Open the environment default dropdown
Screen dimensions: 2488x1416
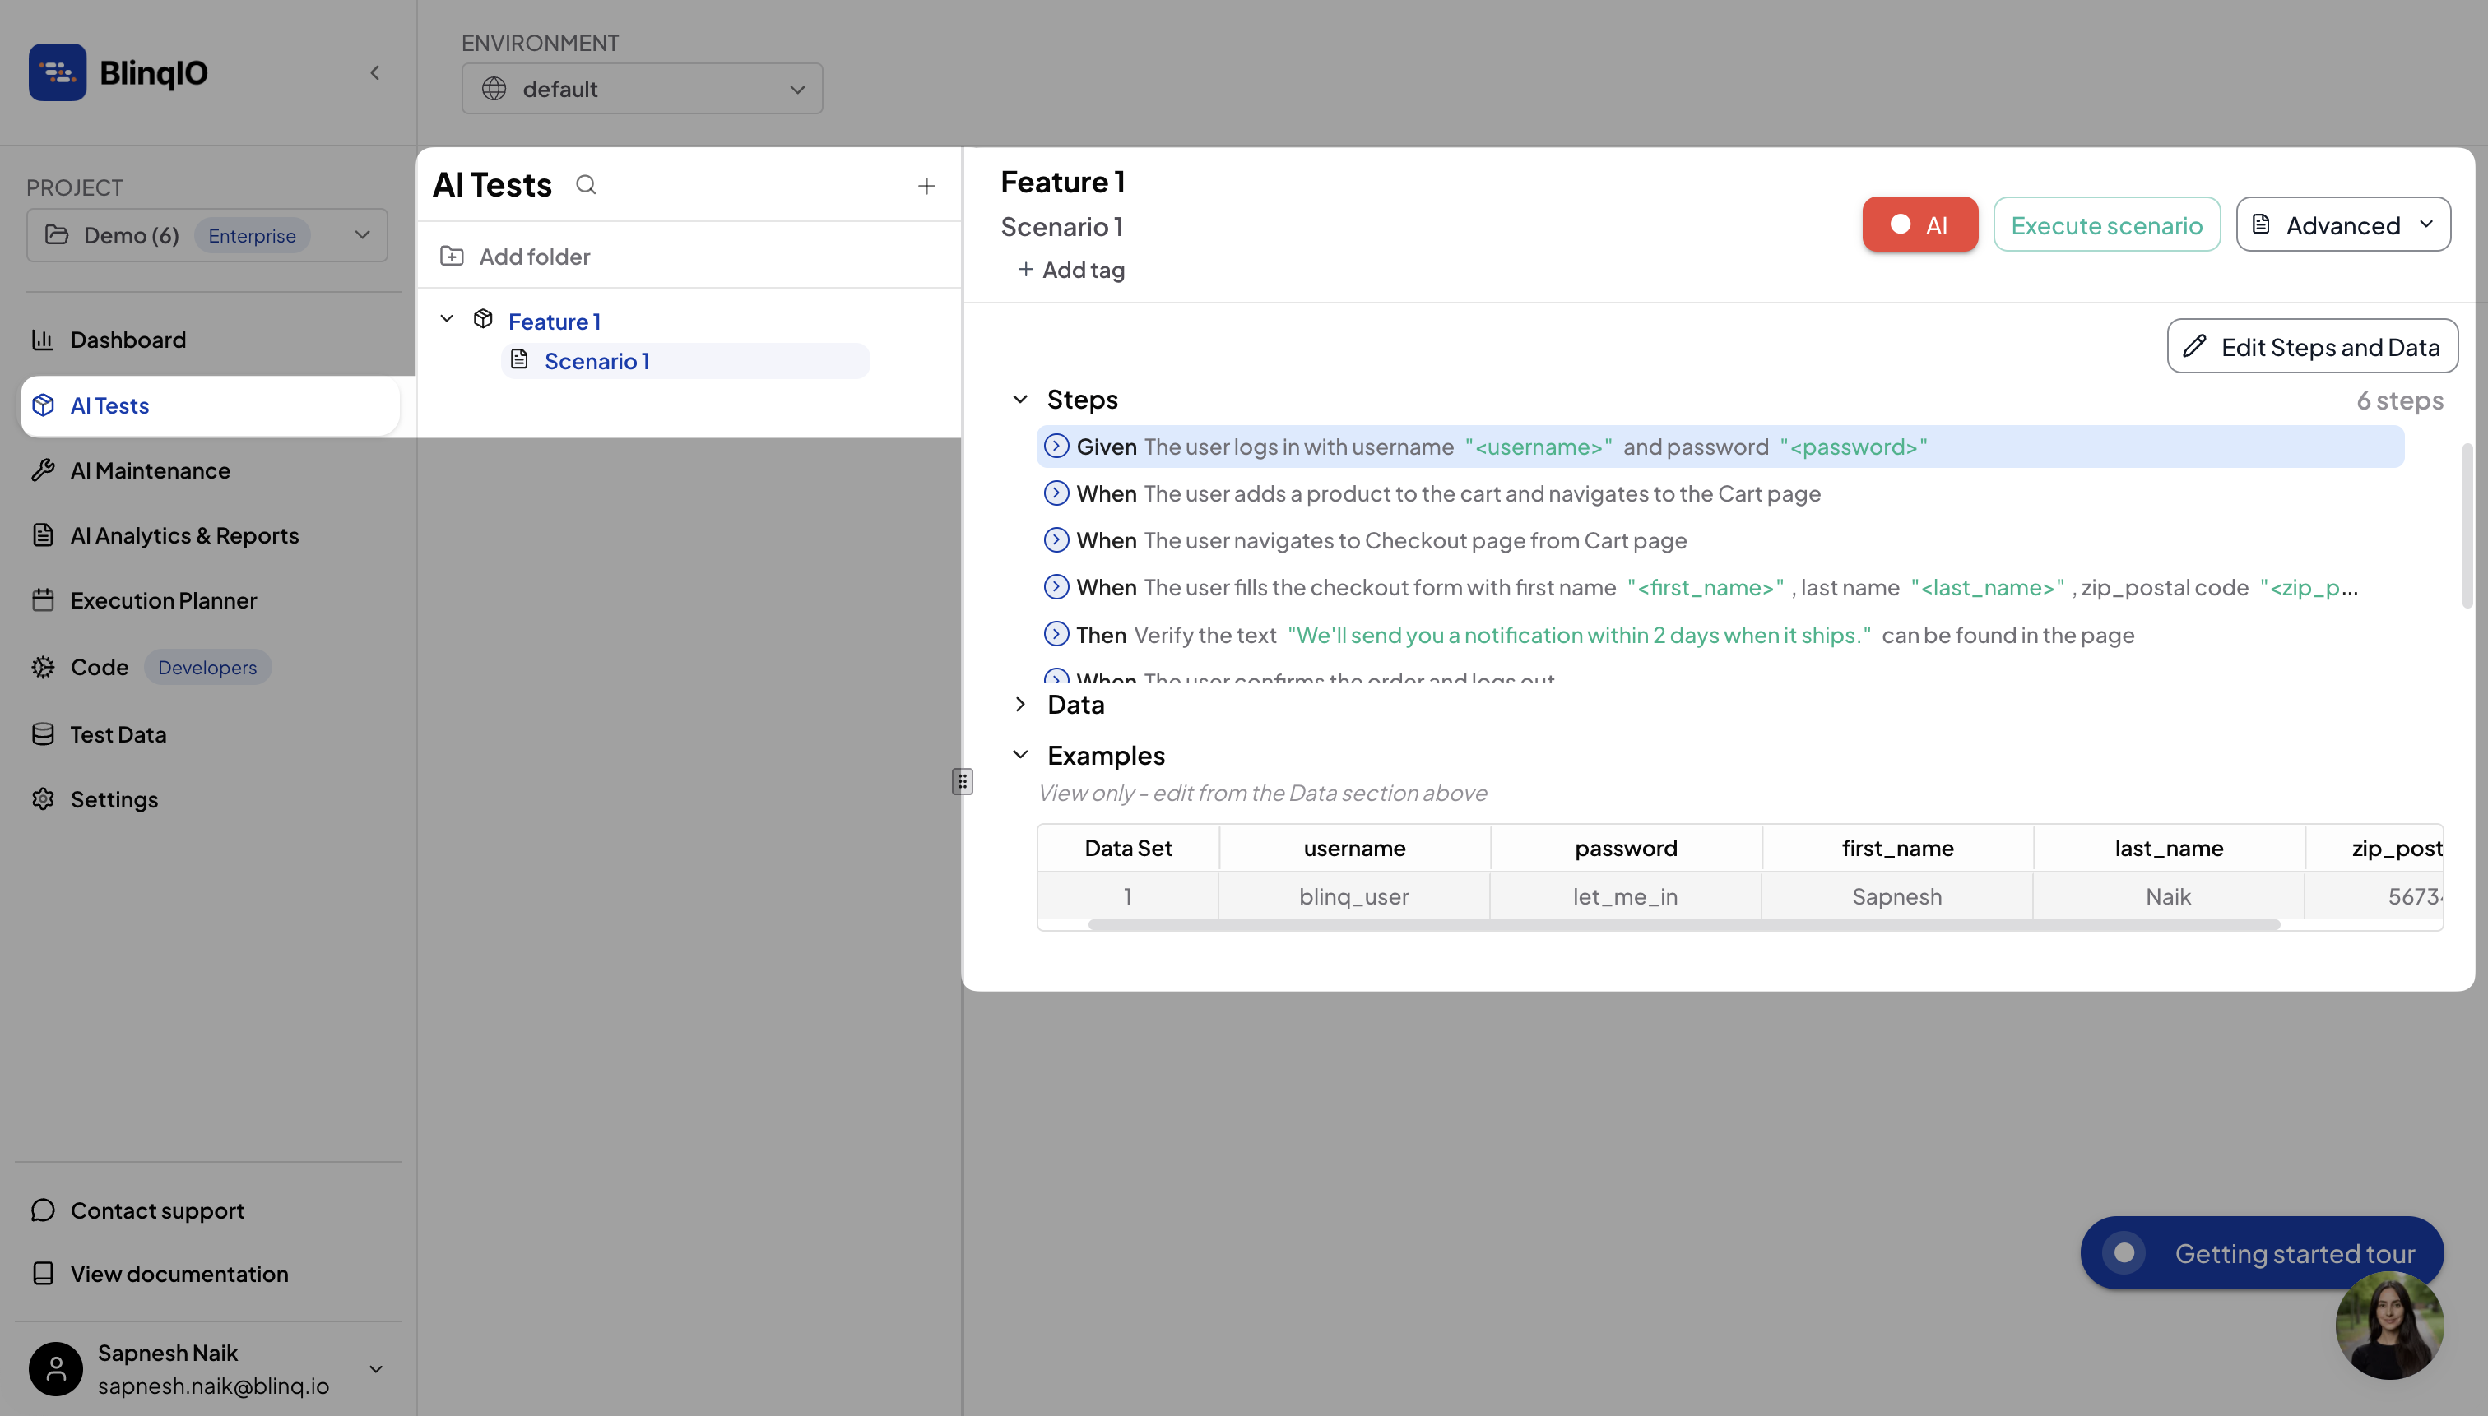click(643, 89)
